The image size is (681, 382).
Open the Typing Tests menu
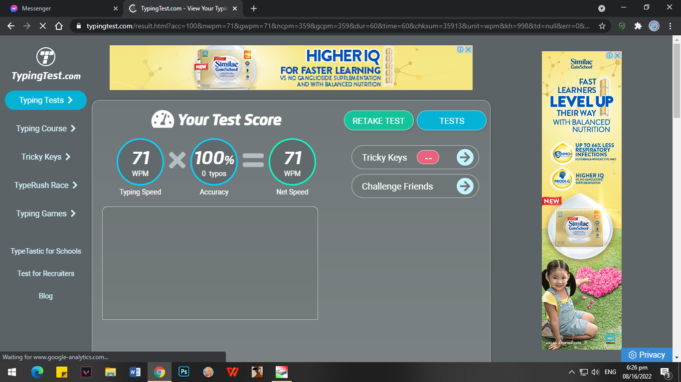pyautogui.click(x=46, y=100)
